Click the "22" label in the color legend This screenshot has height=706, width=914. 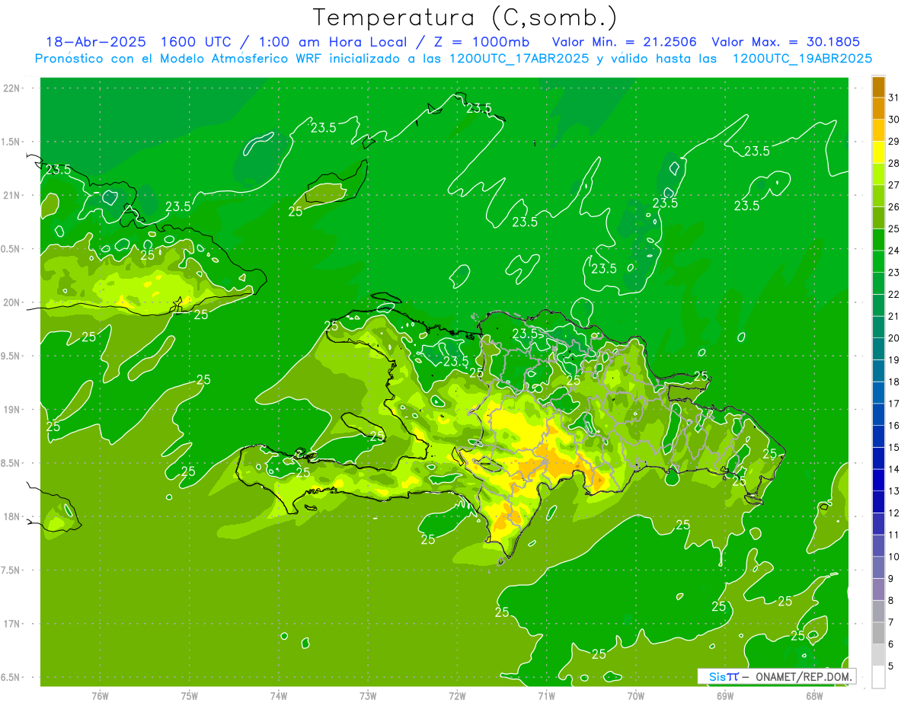[893, 295]
